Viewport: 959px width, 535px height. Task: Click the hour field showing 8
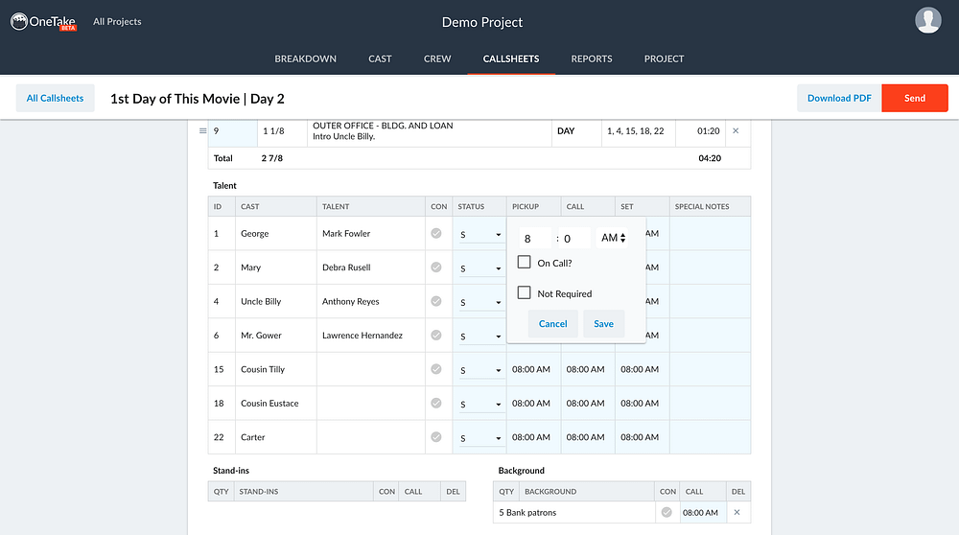point(534,239)
